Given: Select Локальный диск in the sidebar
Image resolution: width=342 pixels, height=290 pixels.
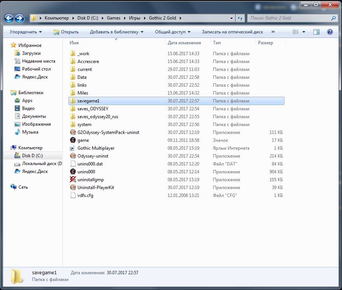Looking at the screenshot, I should coord(38,164).
